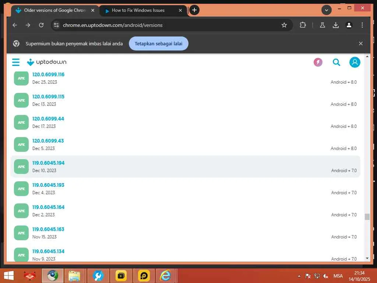377x283 pixels.
Task: Click Android + 7.0 beside 119.0.6045.194
Action: tap(344, 171)
